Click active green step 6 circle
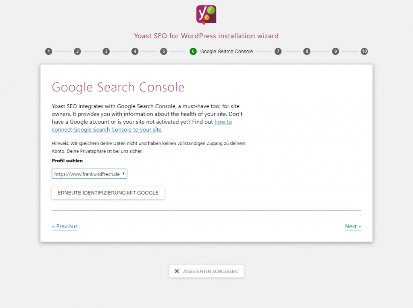The height and width of the screenshot is (308, 413). (x=193, y=52)
